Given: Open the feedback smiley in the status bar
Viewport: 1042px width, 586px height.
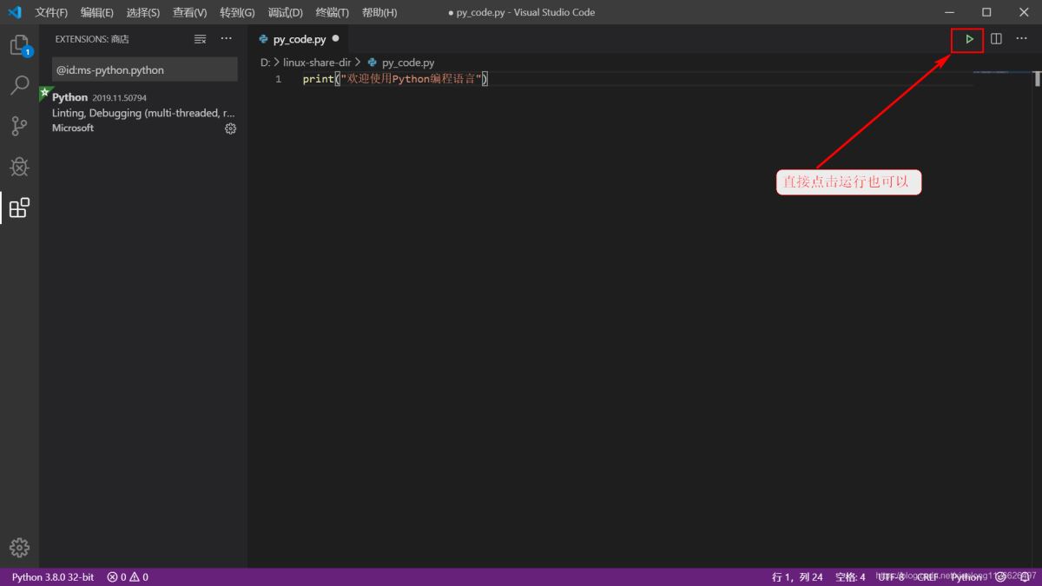Looking at the screenshot, I should (1001, 576).
